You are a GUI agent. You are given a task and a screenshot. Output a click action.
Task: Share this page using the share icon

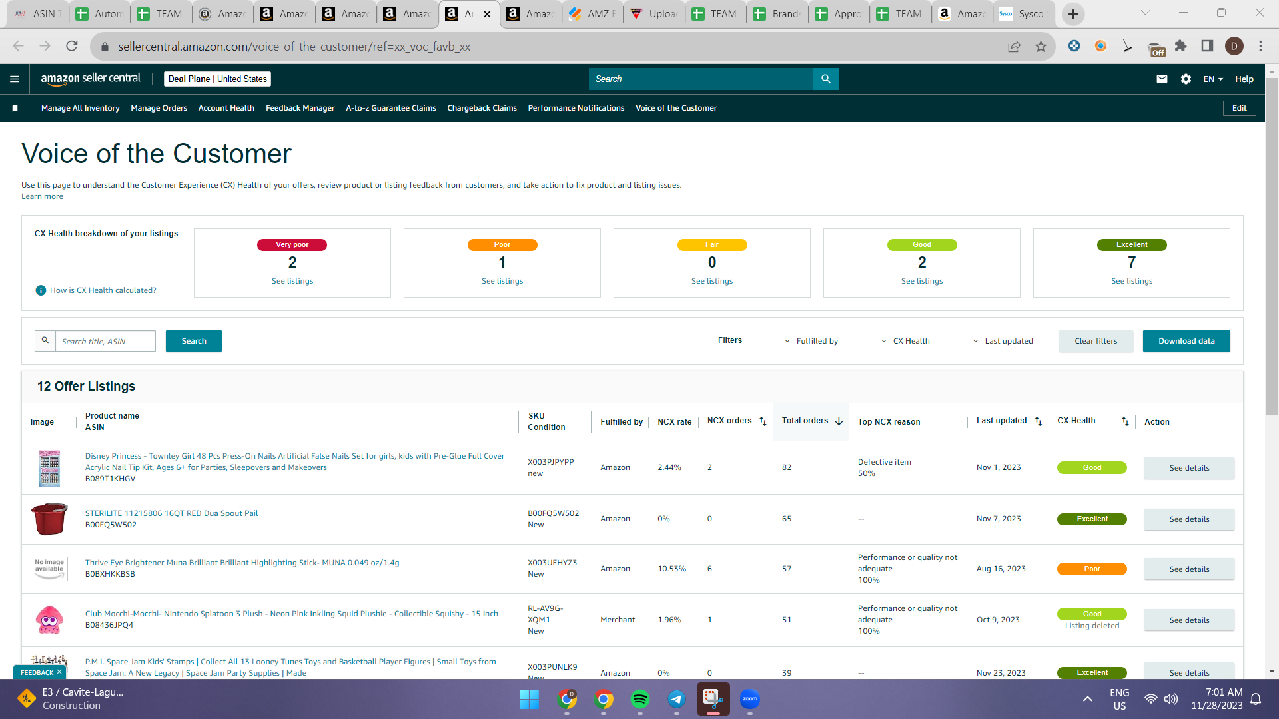(1014, 46)
